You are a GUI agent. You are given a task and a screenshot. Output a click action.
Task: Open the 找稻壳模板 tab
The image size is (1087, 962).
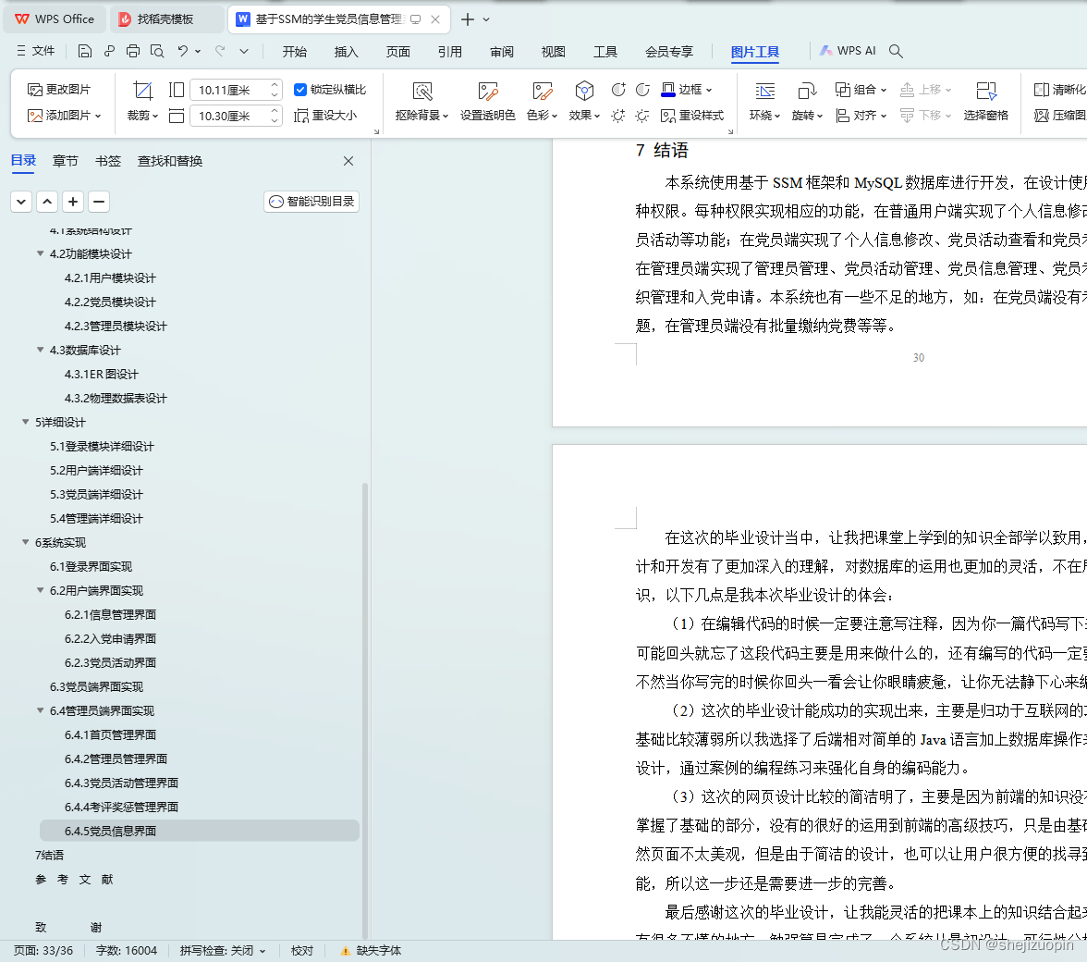[x=166, y=19]
